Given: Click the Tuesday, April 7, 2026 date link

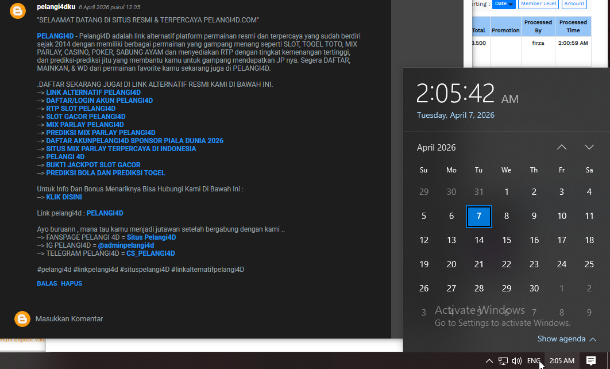Looking at the screenshot, I should [455, 115].
